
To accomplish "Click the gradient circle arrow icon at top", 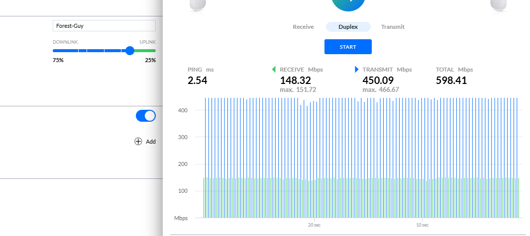I will point(348,4).
